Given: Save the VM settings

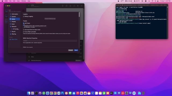Looking at the screenshot, I should 76,50.
